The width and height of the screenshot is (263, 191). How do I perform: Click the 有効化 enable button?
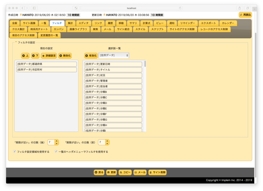click(x=91, y=56)
